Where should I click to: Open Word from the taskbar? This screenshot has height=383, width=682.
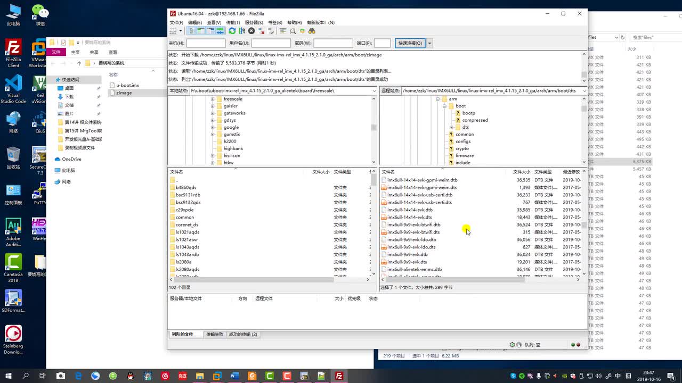[x=234, y=376]
